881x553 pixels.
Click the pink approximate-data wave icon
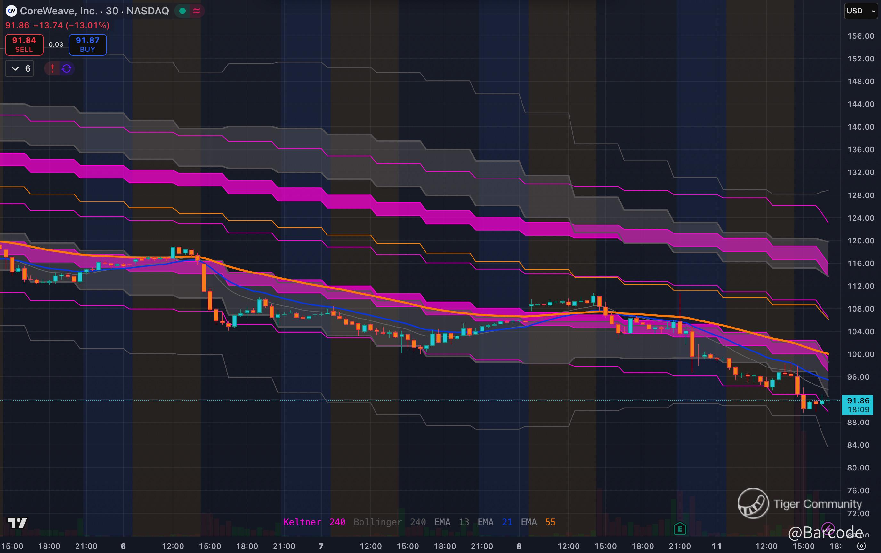coord(197,11)
